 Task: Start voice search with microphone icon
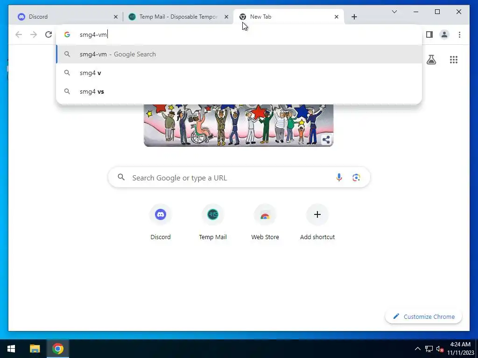pos(339,178)
